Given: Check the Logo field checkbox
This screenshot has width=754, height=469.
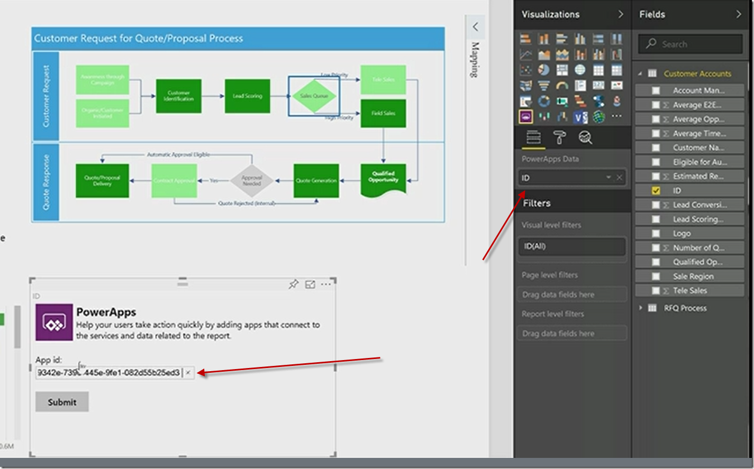Looking at the screenshot, I should (x=656, y=233).
